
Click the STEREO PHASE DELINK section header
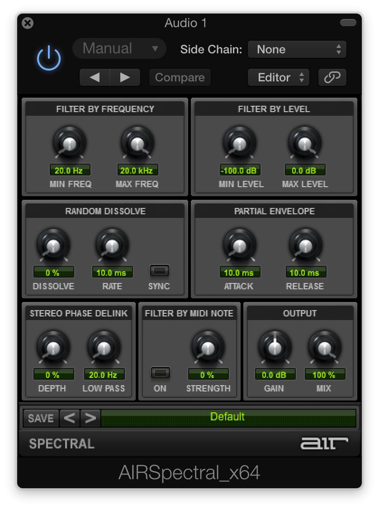(x=79, y=314)
